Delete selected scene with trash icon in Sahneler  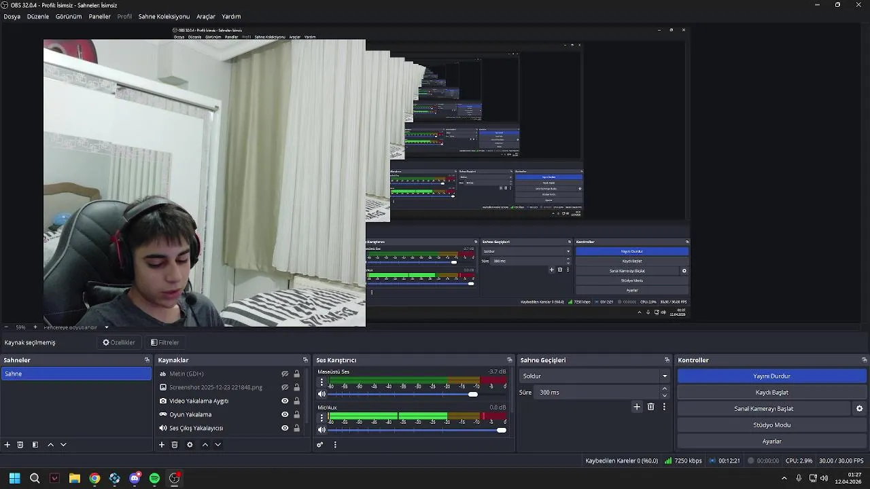point(20,445)
